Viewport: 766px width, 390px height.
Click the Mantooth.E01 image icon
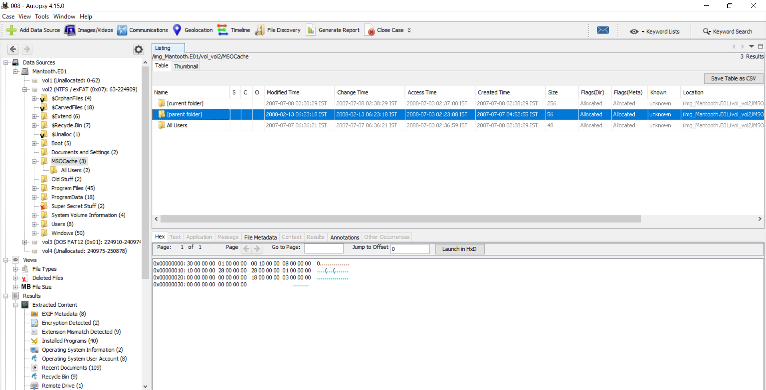[x=25, y=71]
